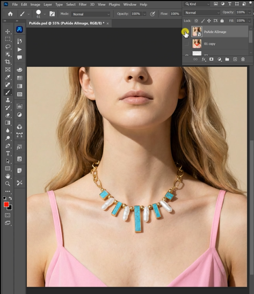Viewport: 254px width, 294px height.
Task: Open the Brush Preset picker arrow
Action: tap(45, 14)
